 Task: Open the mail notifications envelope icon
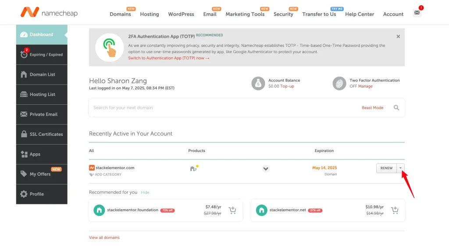point(417,13)
